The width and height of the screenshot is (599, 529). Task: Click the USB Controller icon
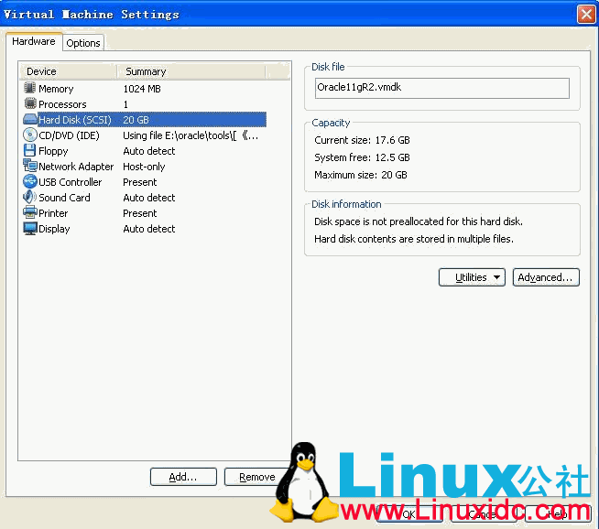30,182
